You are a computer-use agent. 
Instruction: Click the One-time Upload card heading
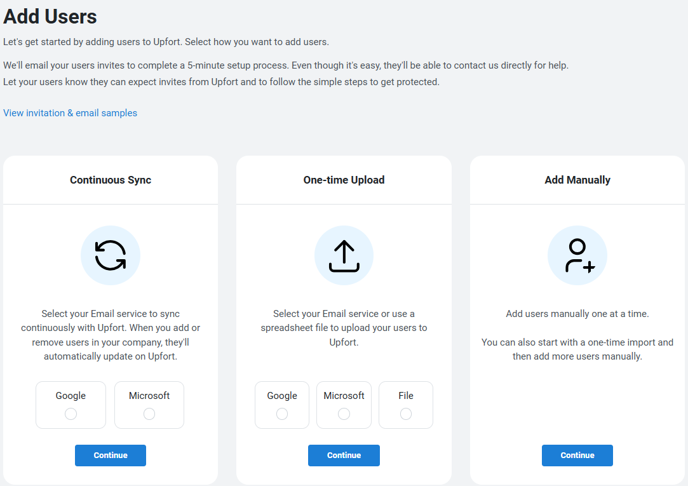344,180
